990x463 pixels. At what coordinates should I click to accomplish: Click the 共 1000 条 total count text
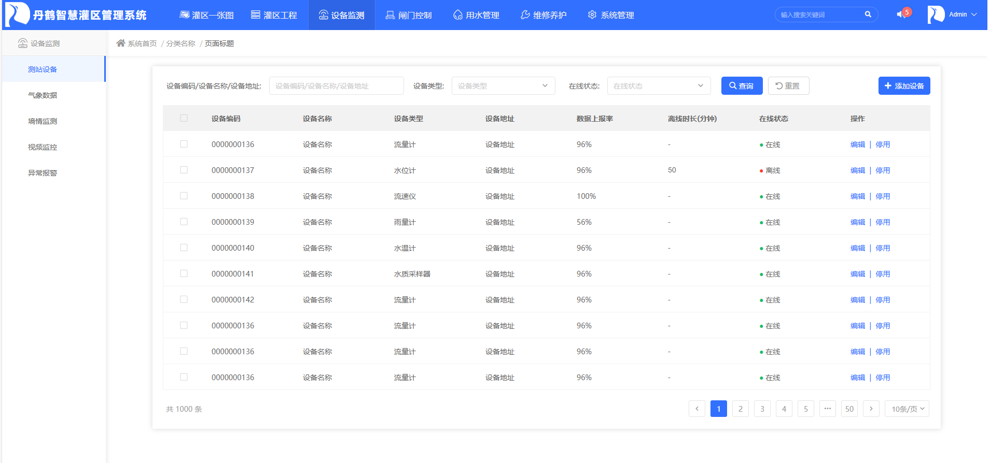[x=184, y=409]
